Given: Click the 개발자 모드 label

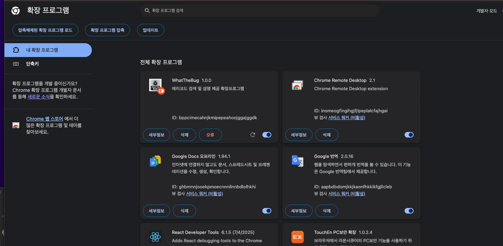Looking at the screenshot, I should pos(487,11).
